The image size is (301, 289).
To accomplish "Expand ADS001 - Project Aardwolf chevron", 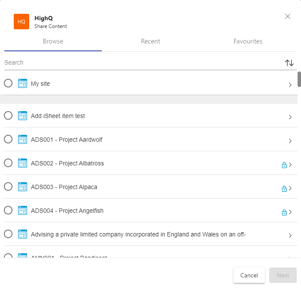I will [290, 141].
